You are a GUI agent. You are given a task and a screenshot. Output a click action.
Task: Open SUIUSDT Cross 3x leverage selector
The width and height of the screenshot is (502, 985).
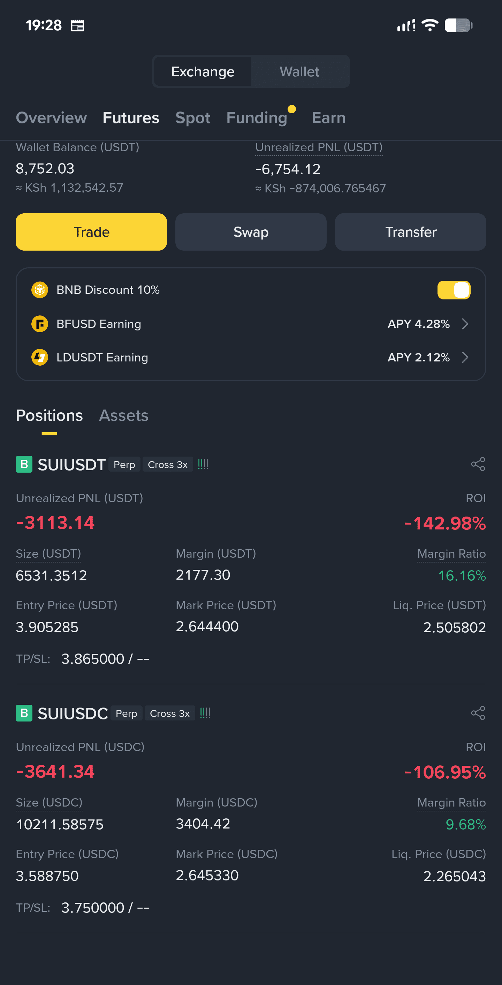click(x=167, y=465)
